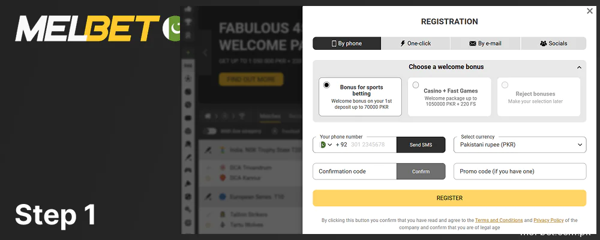This screenshot has height=240, width=600.
Task: Switch to the One-click registration tab
Action: [416, 43]
